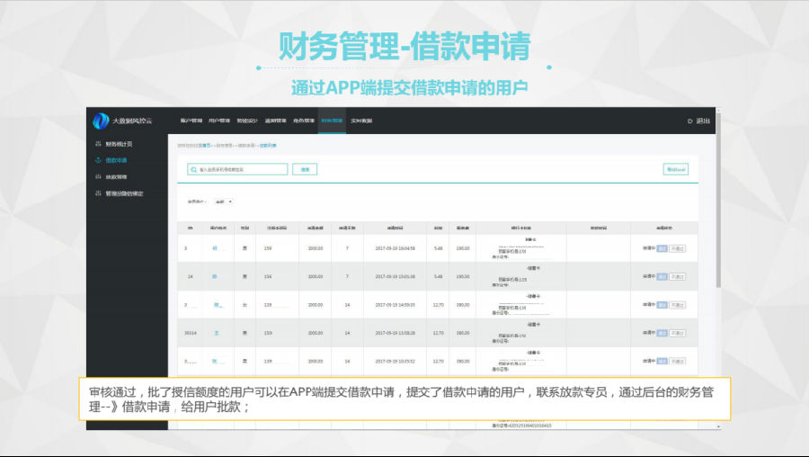Open the 全部 user filter dropdown
The width and height of the screenshot is (809, 457).
point(224,202)
